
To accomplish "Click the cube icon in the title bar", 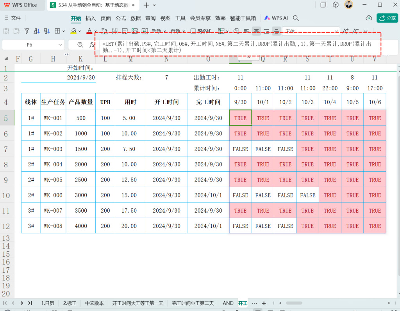I will pos(336,5).
